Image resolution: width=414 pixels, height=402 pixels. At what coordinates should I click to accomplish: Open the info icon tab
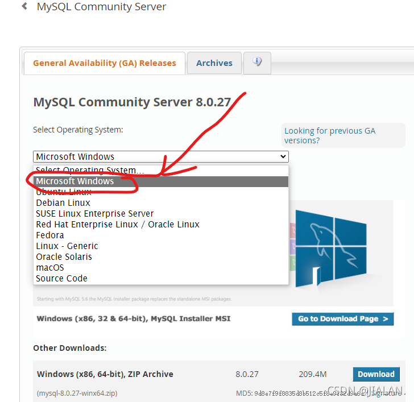point(257,63)
